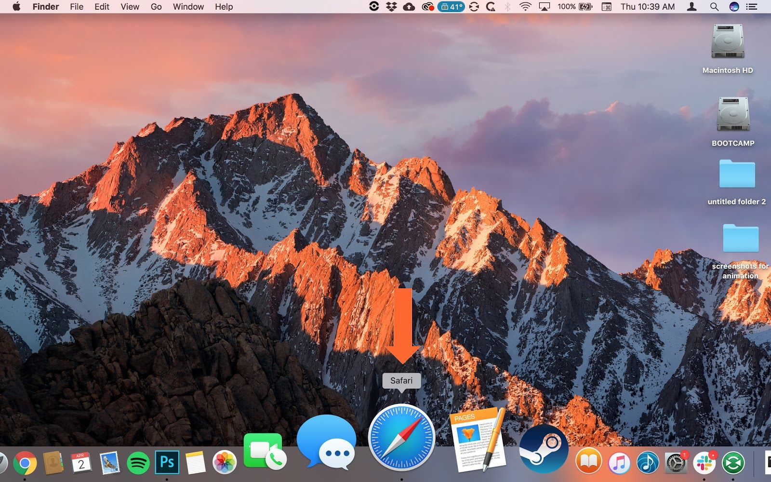
Task: Click the sync icon with the warning triangle in the menu bar
Action: 491,7
